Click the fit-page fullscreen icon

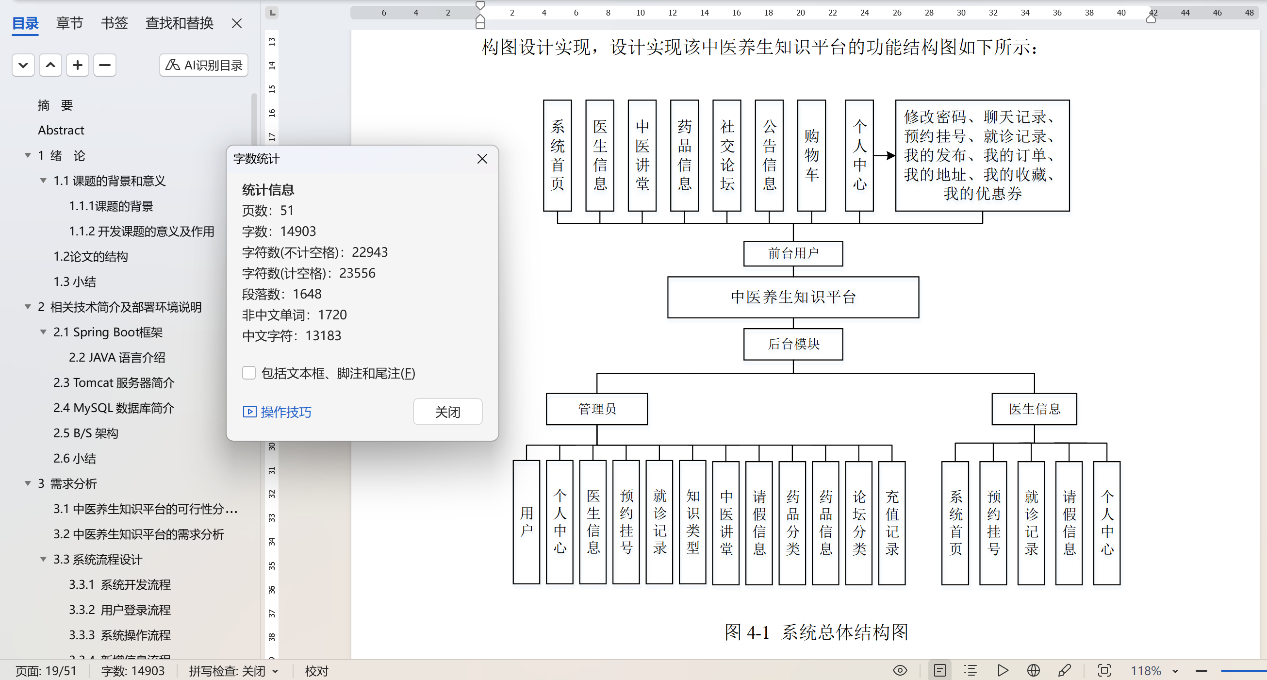(1104, 670)
